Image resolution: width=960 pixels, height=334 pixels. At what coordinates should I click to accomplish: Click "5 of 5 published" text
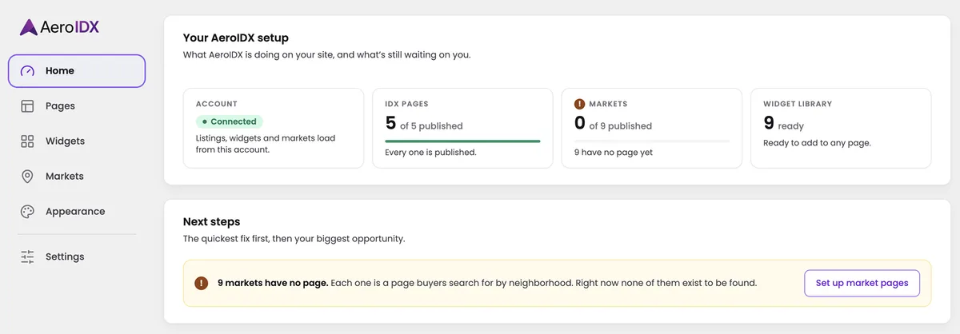[424, 123]
